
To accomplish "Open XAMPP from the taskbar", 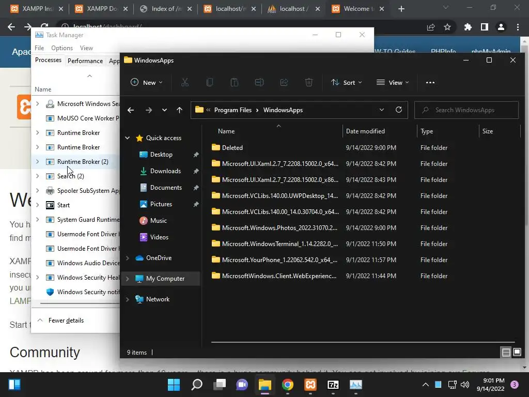I will (310, 385).
